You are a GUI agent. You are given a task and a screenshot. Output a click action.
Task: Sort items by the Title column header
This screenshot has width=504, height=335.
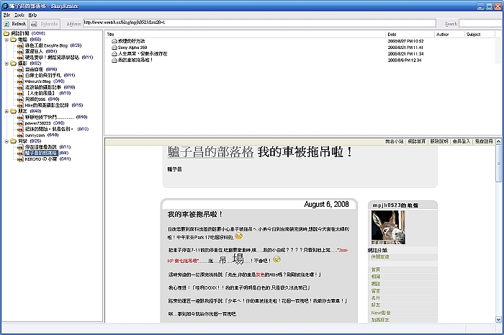click(245, 34)
